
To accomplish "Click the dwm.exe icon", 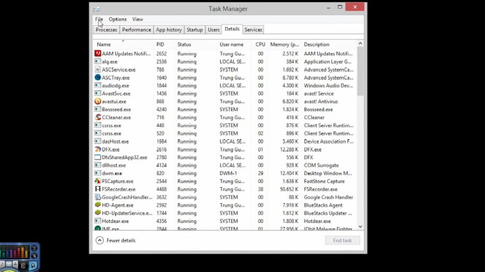I will (98, 173).
